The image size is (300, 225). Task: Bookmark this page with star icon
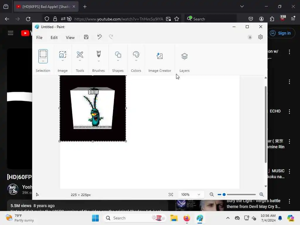177,19
